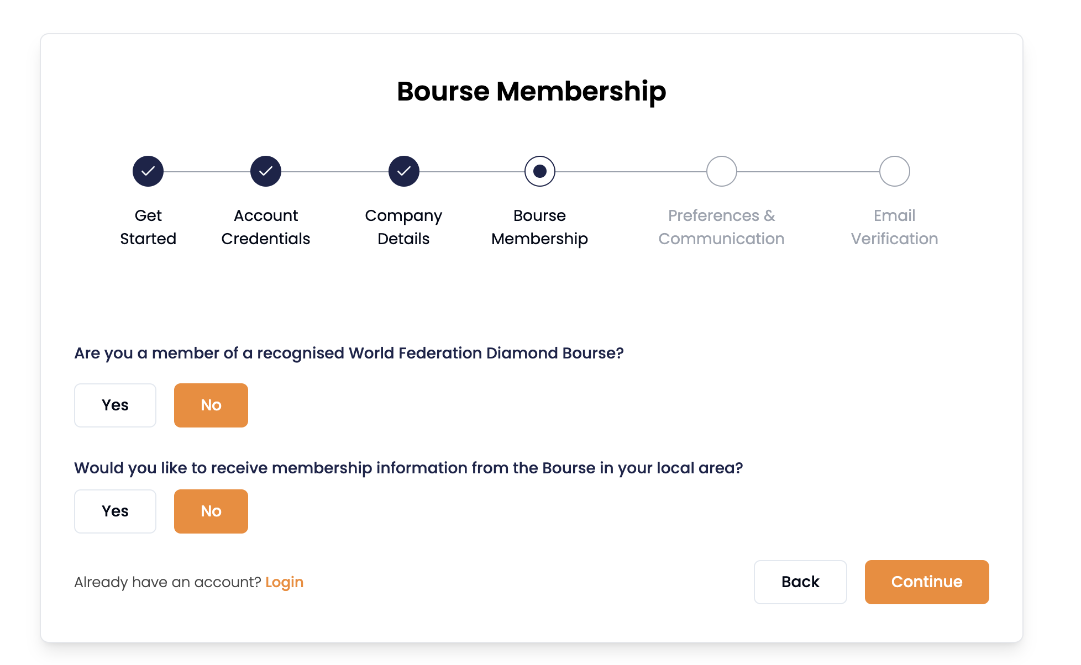
Task: Select No for World Federation Diamond Bourse membership
Action: tap(211, 405)
